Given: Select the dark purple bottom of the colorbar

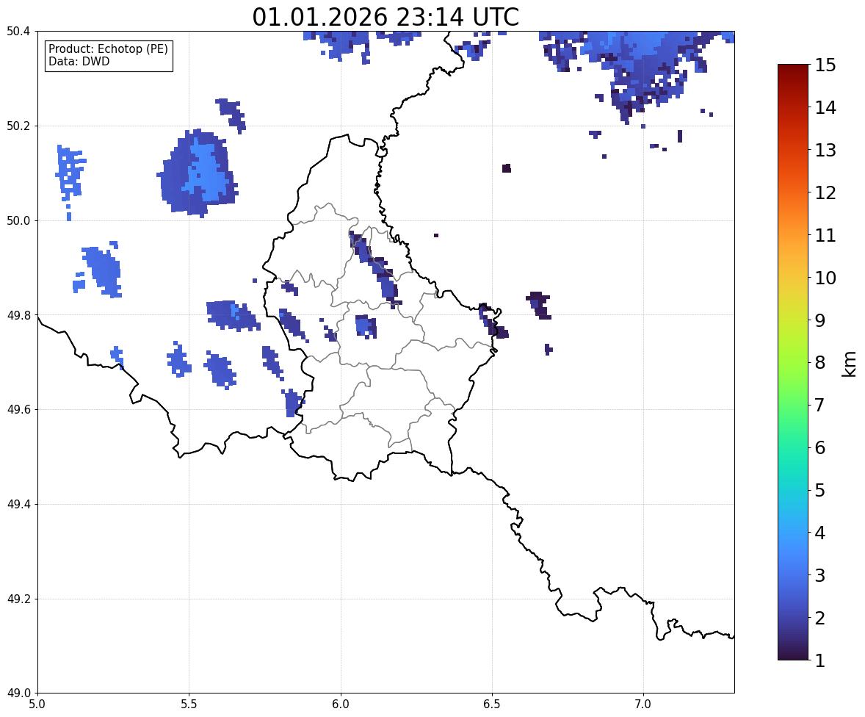Looking at the screenshot, I should click(x=793, y=656).
